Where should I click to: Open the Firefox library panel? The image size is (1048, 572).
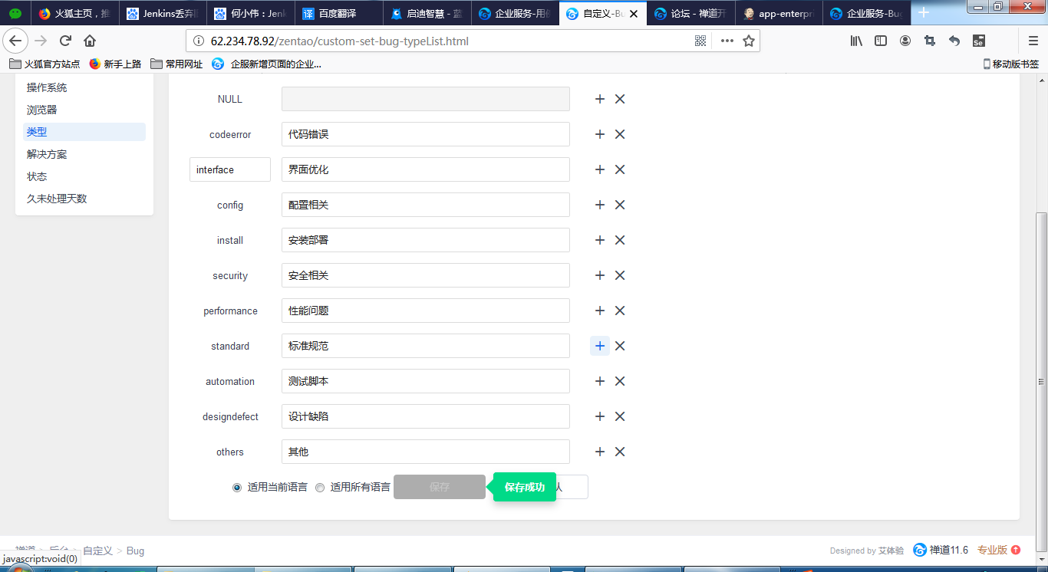856,41
